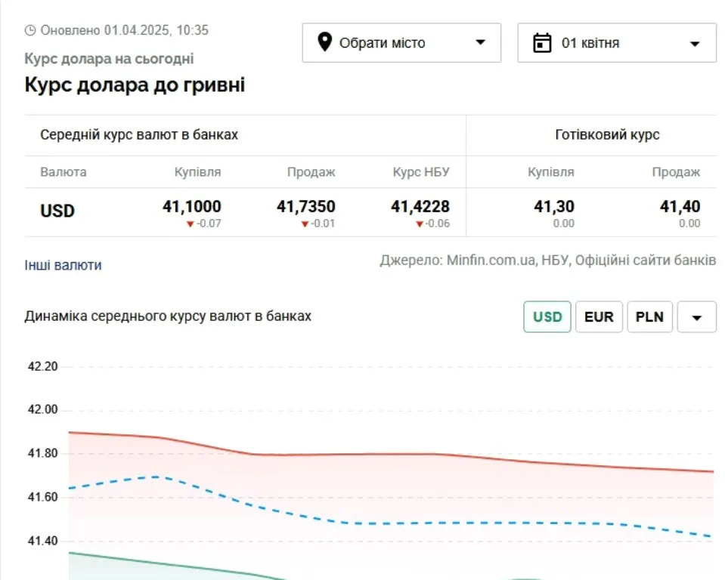Click the USD currency code in the rates table
The width and height of the screenshot is (725, 580).
point(57,211)
